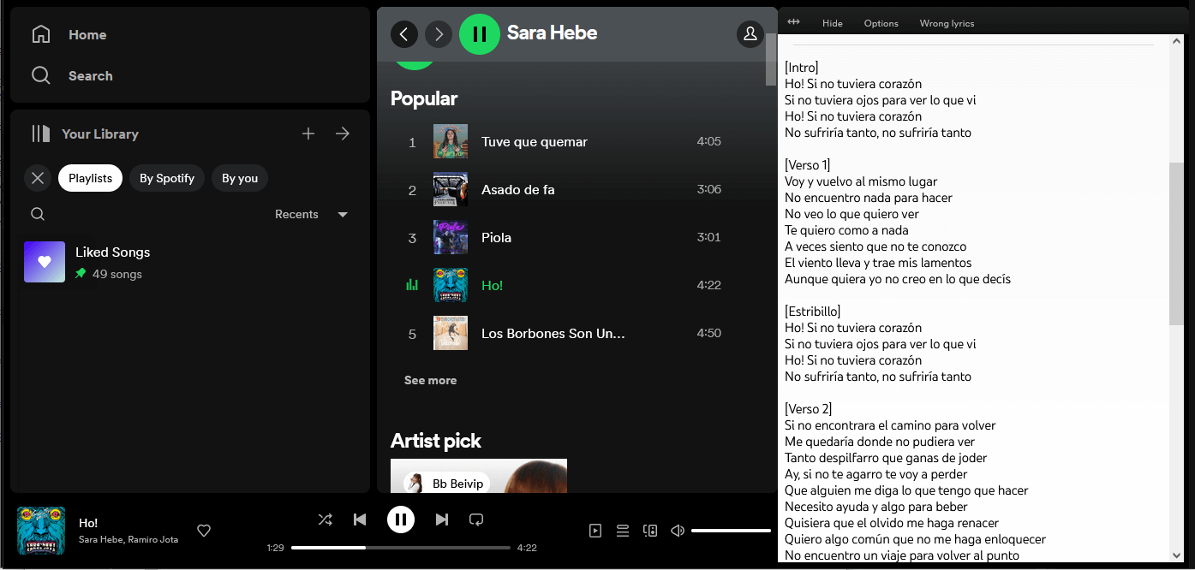Open now playing album cover
Image resolution: width=1195 pixels, height=570 pixels.
pos(41,531)
